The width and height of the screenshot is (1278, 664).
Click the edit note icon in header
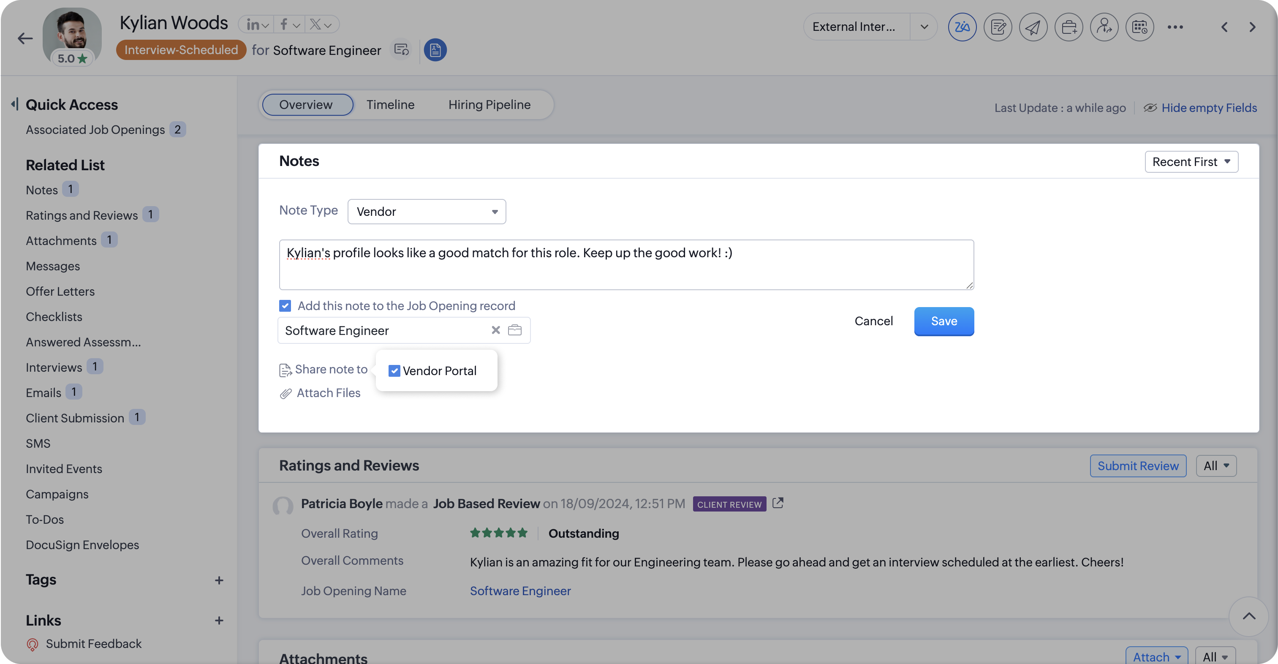[x=998, y=27]
